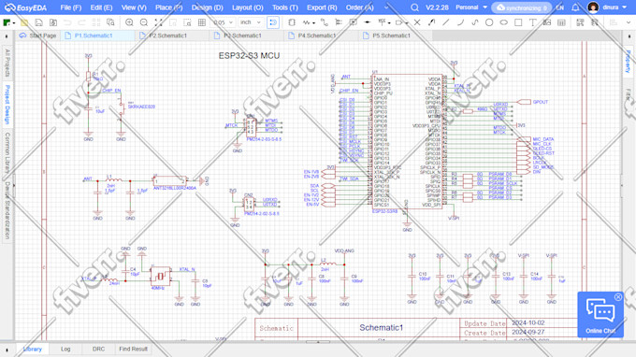This screenshot has height=357, width=636.
Task: Select the straight line drawing tool
Action: coord(446,22)
